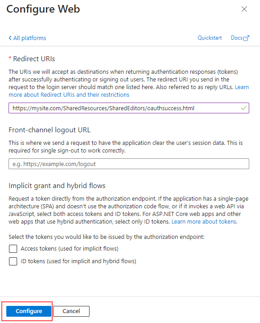Screen dimensions: 260x323
Task: Click the Cancel button
Action: click(x=71, y=311)
